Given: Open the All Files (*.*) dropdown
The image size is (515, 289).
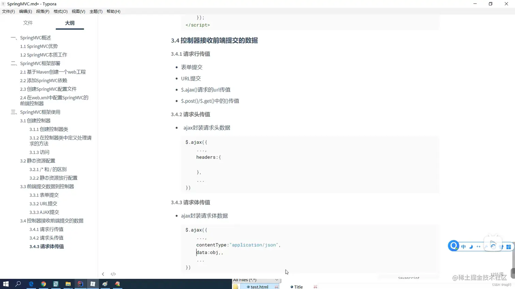Looking at the screenshot, I should [256, 280].
